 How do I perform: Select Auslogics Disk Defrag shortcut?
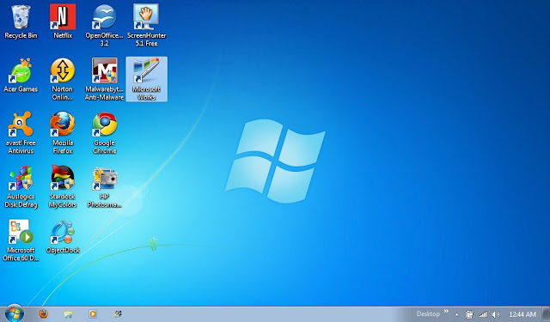[21, 186]
